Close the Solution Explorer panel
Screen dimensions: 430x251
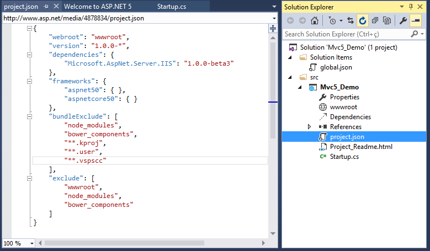click(x=420, y=7)
